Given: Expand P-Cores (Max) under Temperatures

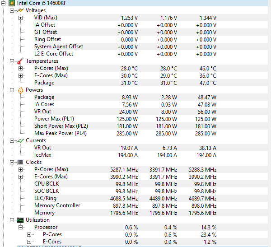Looking at the screenshot, I should tap(21, 68).
